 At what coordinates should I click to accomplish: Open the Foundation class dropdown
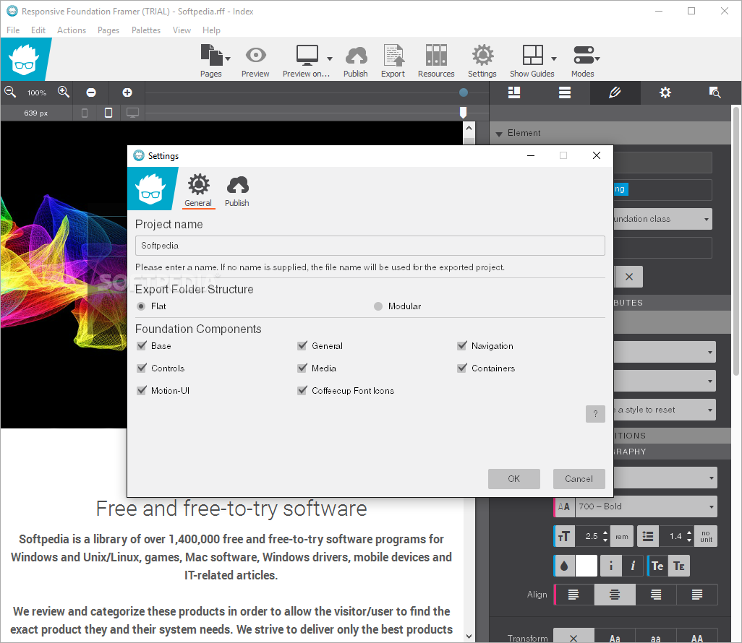663,219
